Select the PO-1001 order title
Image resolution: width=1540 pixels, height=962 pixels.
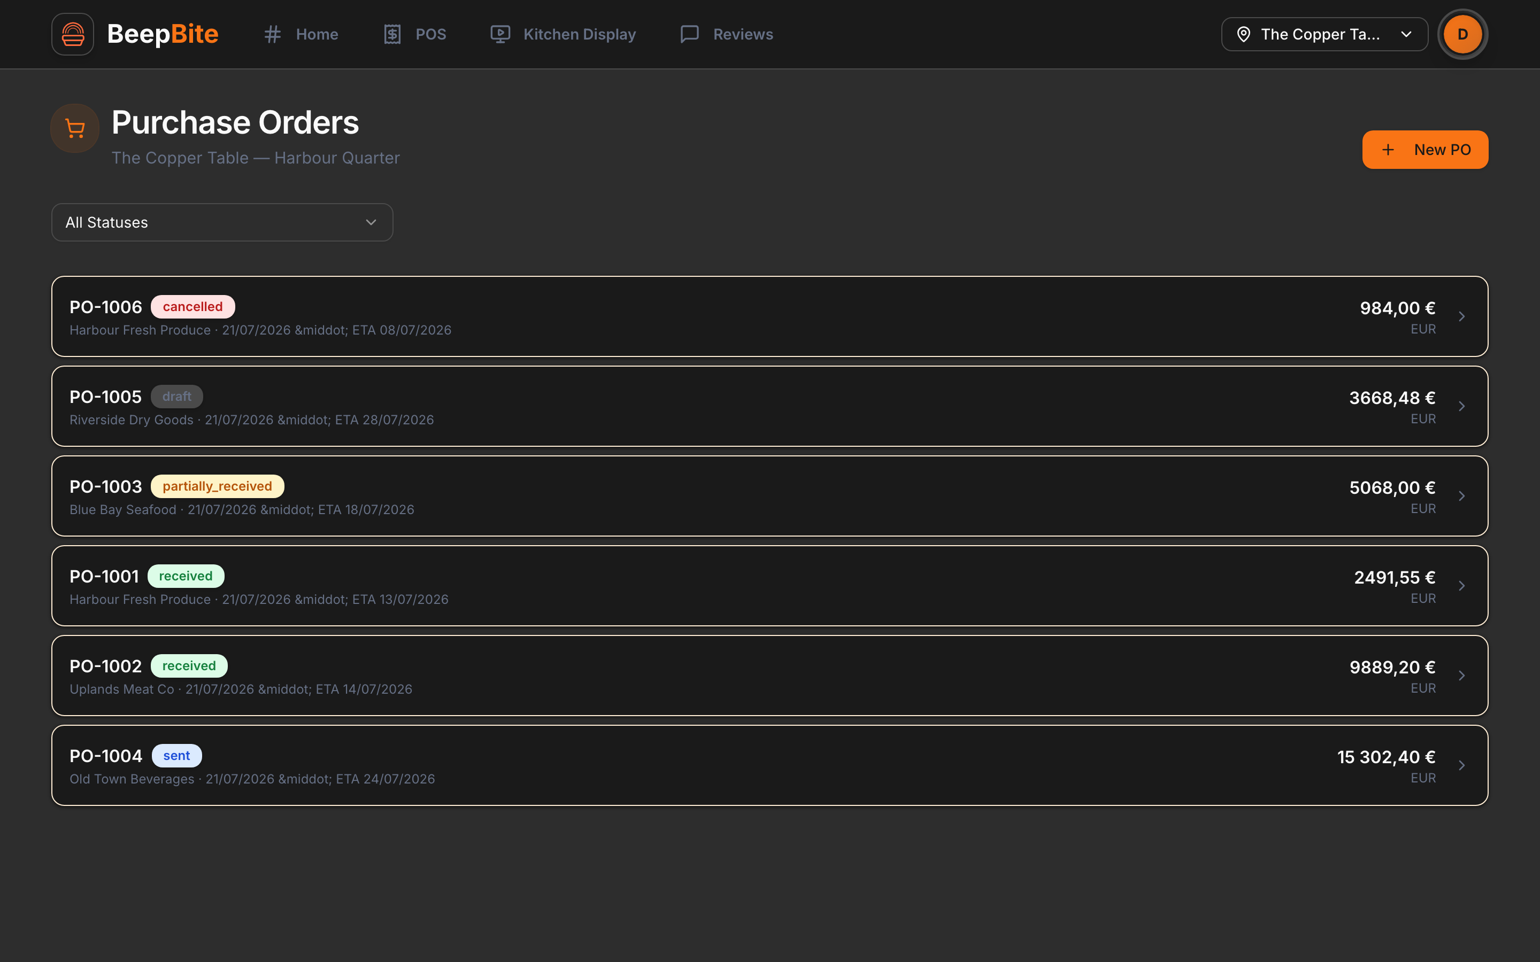pos(104,577)
